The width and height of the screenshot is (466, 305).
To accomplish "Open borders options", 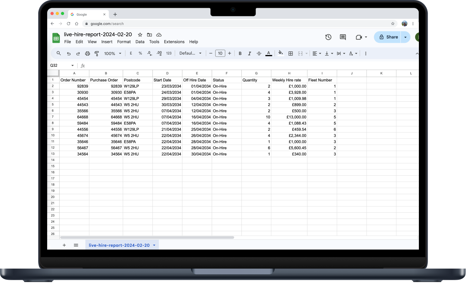I will pos(291,53).
